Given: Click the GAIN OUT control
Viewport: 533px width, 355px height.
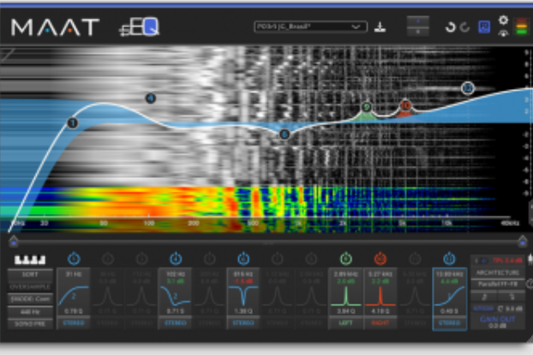Looking at the screenshot, I should tap(498, 322).
